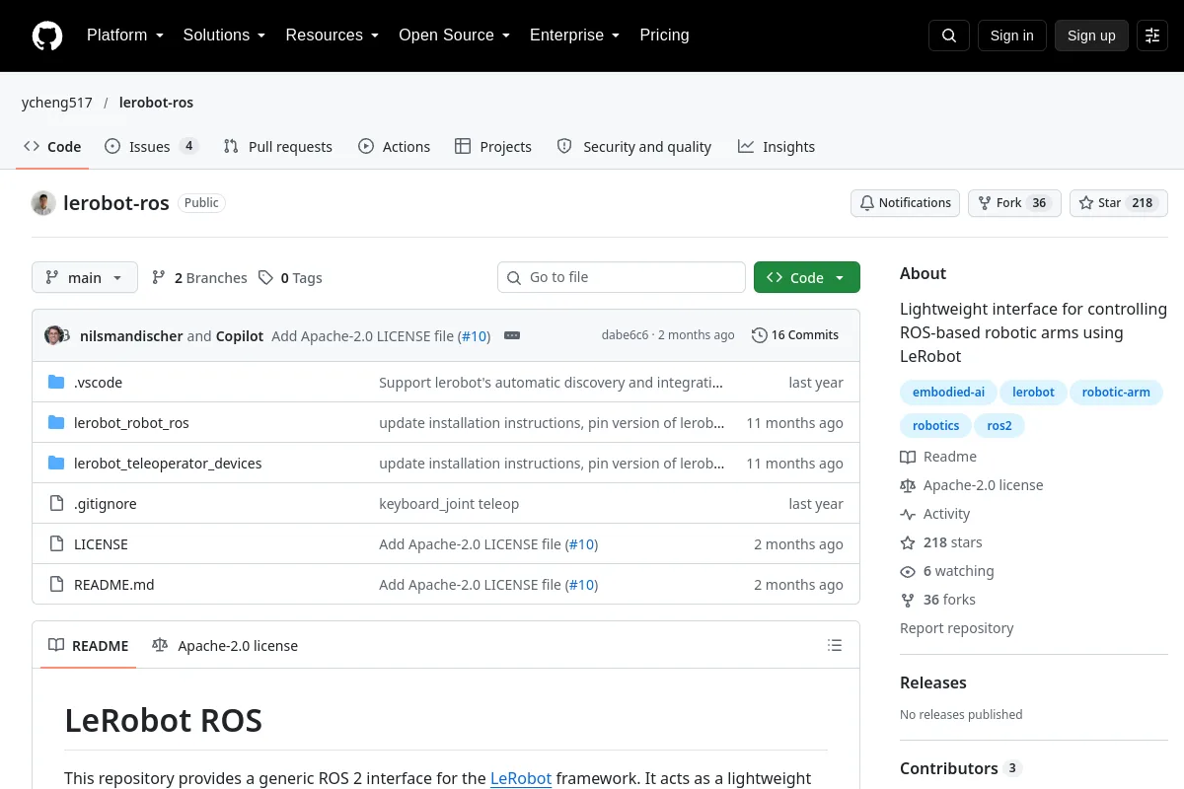
Task: Select the Apache-2.0 license tab in viewer
Action: 225,646
